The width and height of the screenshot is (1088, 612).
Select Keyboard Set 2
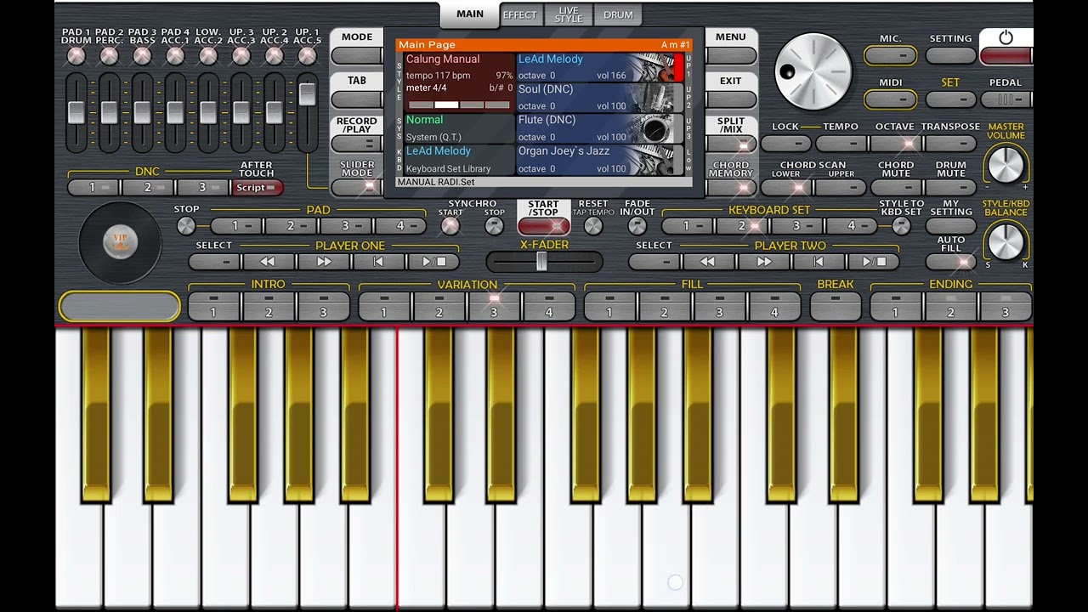[741, 226]
